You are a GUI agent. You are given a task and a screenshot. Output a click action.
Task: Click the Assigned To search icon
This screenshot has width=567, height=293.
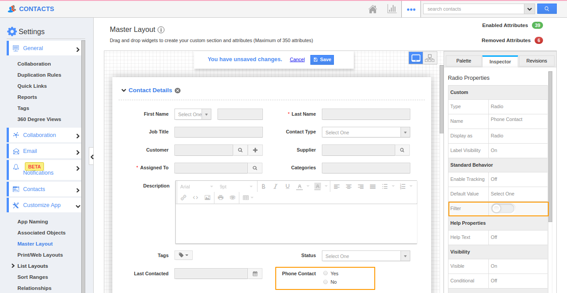(255, 168)
